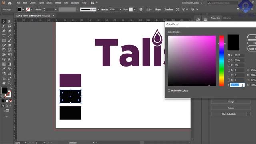Open graphic Style dropdown arrow
256x144 pixels.
click(x=134, y=10)
